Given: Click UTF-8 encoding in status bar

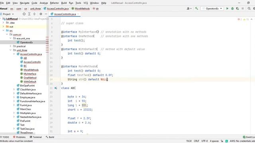Looking at the screenshot, I should [204, 141].
